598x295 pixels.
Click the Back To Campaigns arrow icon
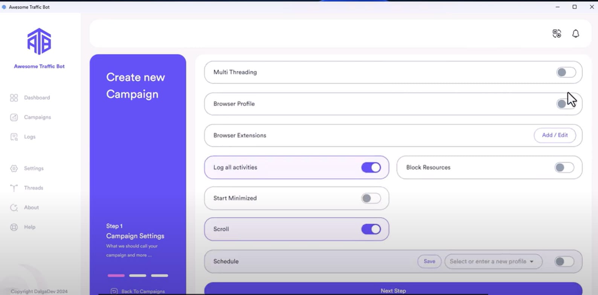[114, 291]
